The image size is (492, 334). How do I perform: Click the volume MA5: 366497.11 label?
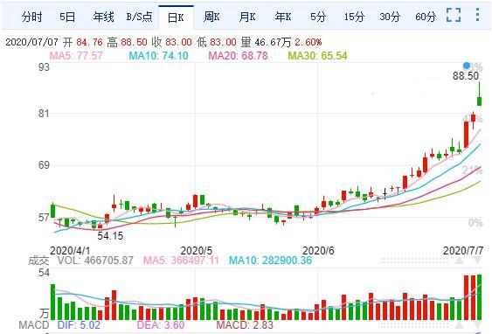coord(181,261)
